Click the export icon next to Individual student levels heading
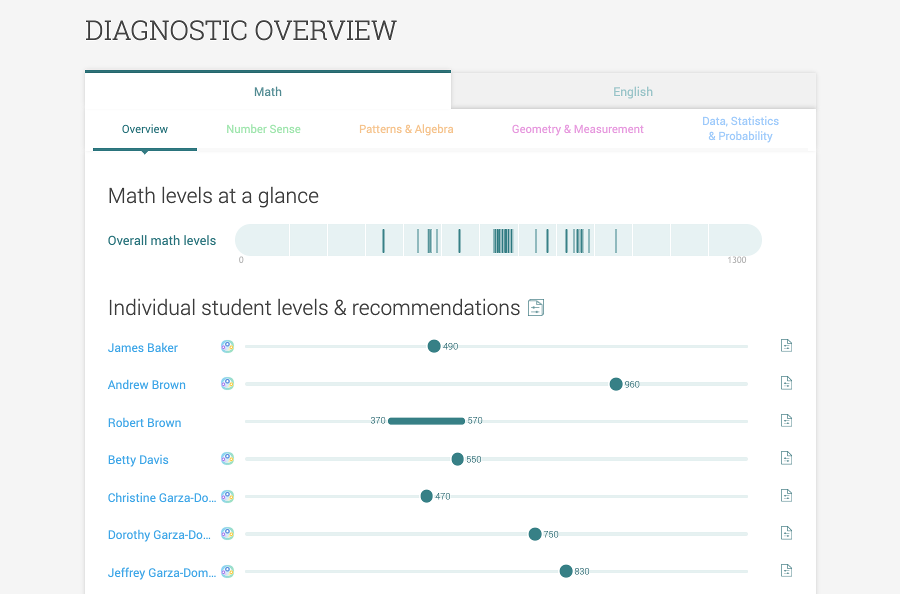Viewport: 900px width, 594px height. tap(536, 308)
